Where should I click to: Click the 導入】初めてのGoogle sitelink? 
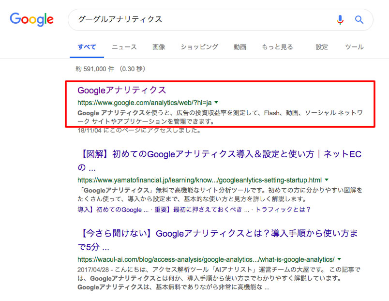tap(113, 210)
